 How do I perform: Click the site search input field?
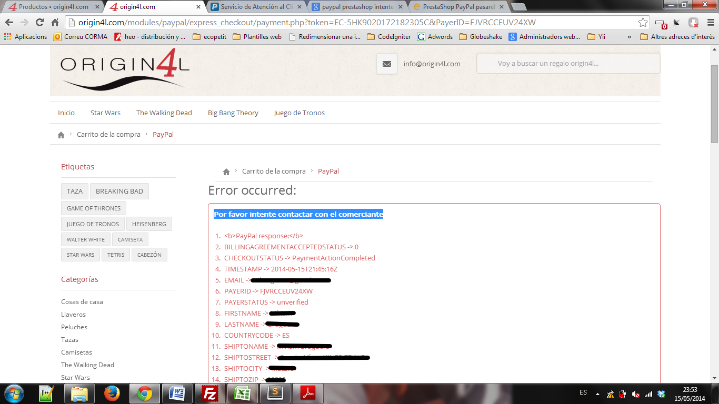568,64
